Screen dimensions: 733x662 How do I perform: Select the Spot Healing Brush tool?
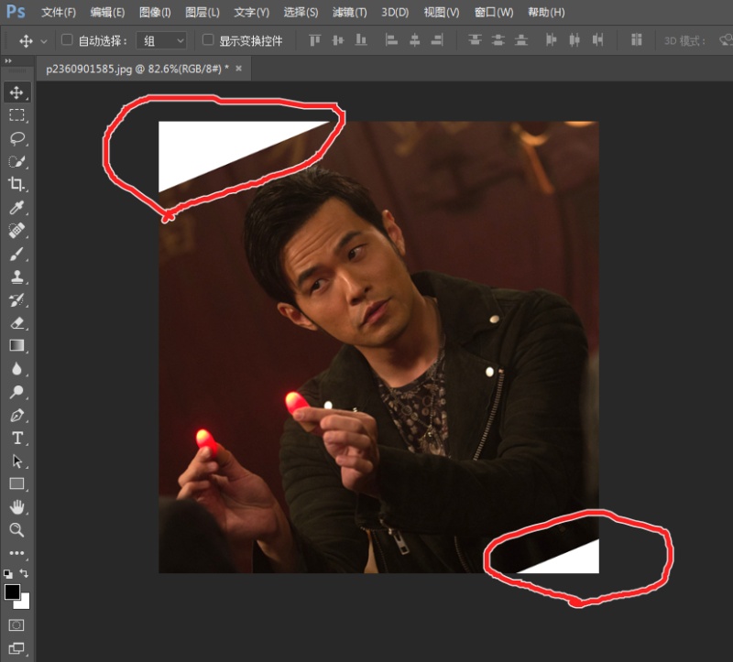pos(16,231)
